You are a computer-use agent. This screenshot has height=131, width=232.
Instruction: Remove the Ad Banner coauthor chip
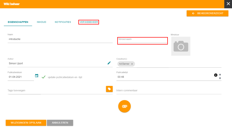132,64
